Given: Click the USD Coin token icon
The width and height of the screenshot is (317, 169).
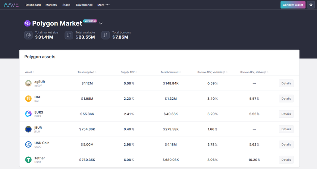Looking at the screenshot, I should click(x=28, y=144).
